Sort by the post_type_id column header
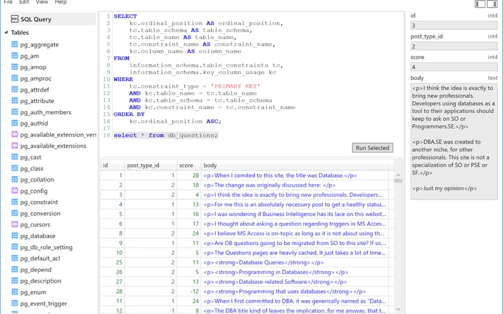 point(150,165)
